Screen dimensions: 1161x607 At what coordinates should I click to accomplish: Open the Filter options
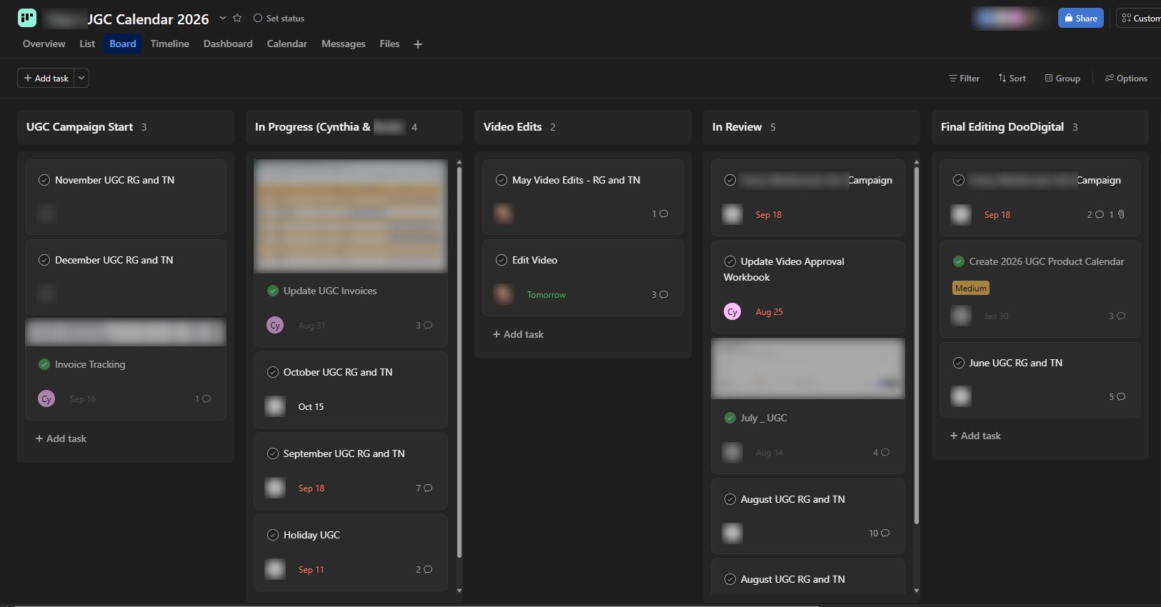pyautogui.click(x=964, y=79)
